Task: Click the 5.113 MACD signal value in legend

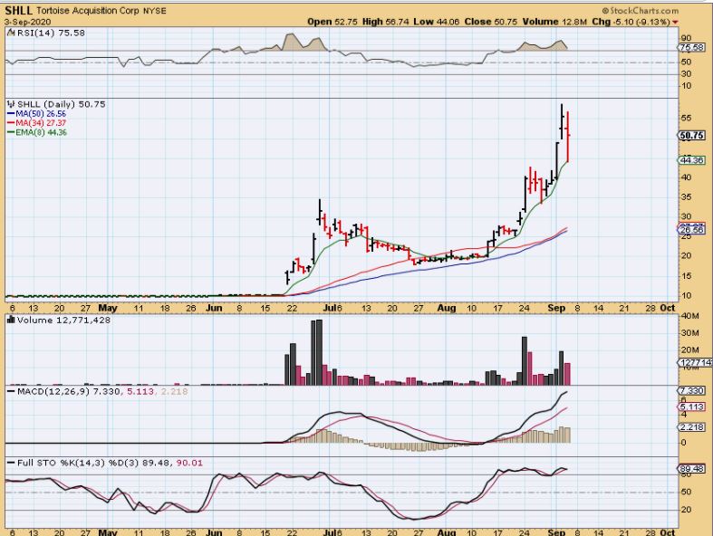Action: coord(140,391)
